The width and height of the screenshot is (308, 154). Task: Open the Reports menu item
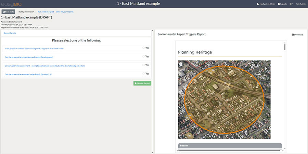(282, 4)
